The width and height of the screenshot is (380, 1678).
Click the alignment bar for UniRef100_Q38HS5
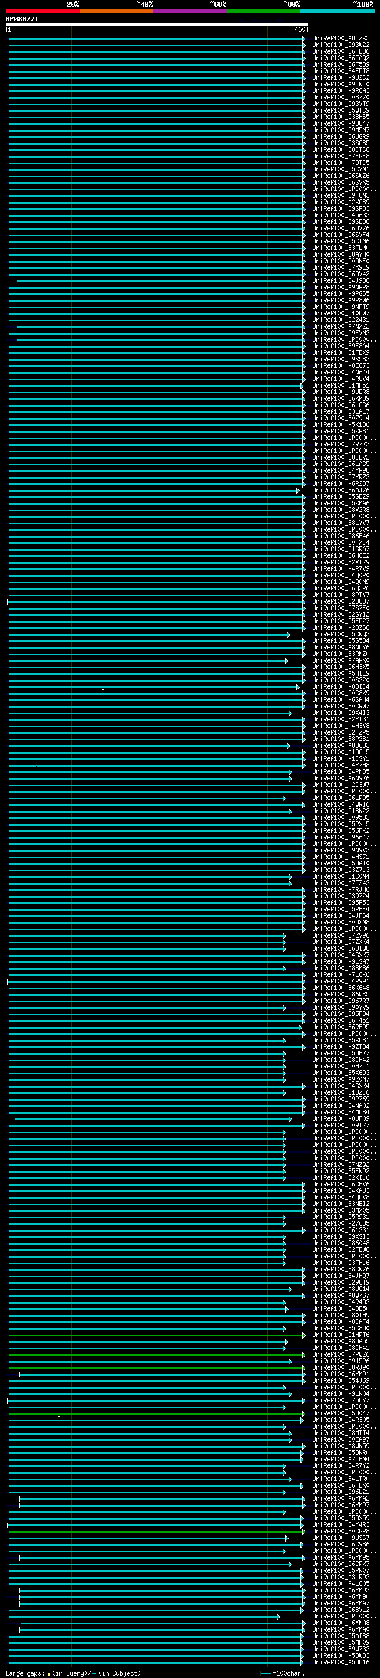tap(157, 117)
